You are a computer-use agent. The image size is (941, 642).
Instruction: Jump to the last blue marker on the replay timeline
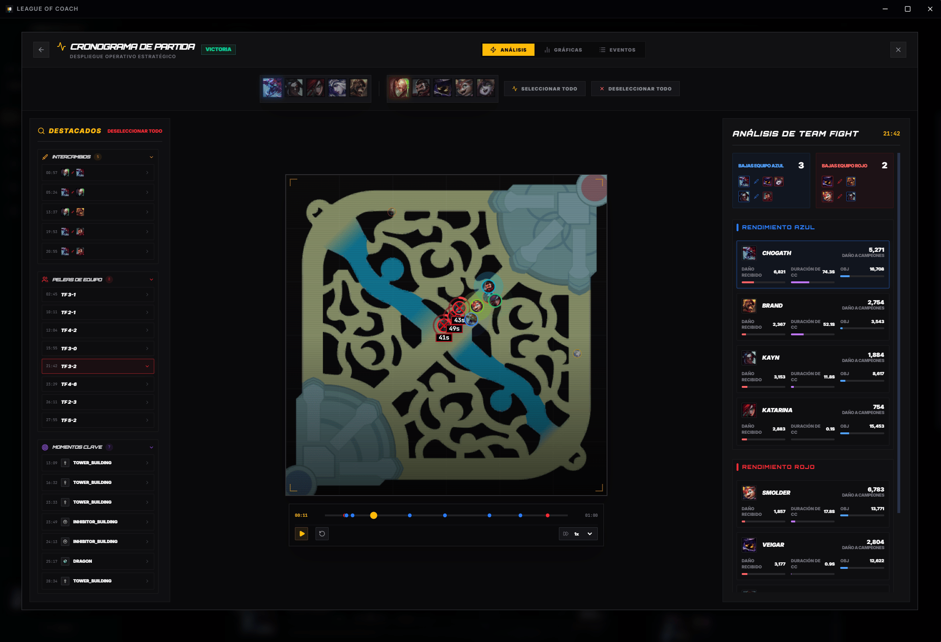coord(520,515)
